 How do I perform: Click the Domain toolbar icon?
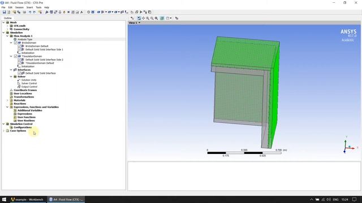98,12
